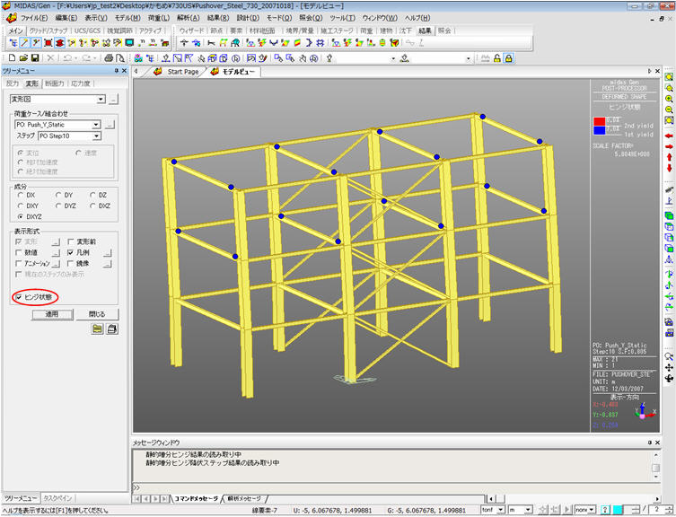
Task: Click the ellipsis button next to 変形図
Action: (113, 100)
